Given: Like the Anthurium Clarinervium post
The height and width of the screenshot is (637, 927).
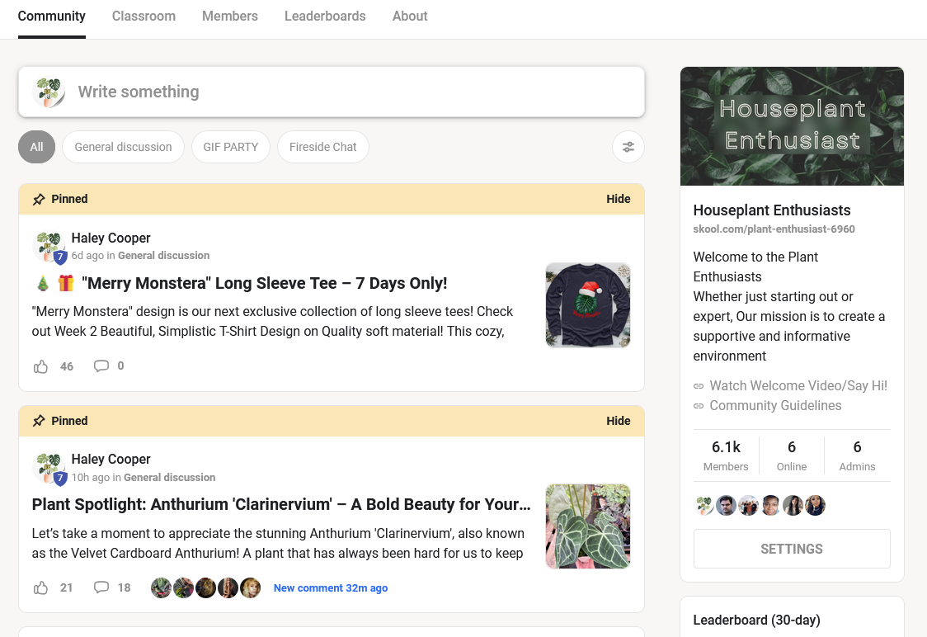Looking at the screenshot, I should [x=40, y=588].
